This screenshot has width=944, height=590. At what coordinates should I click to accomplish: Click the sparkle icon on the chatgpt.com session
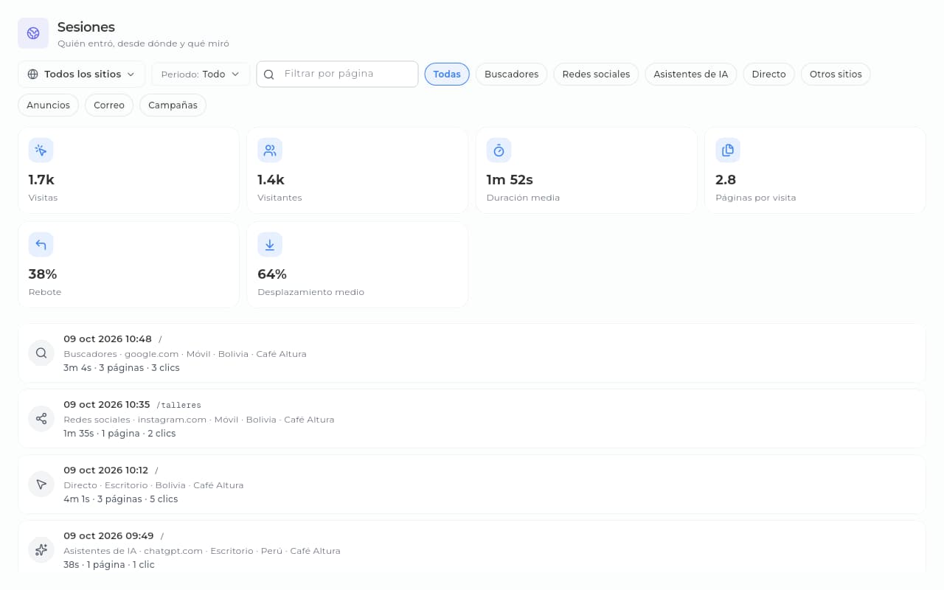(41, 550)
